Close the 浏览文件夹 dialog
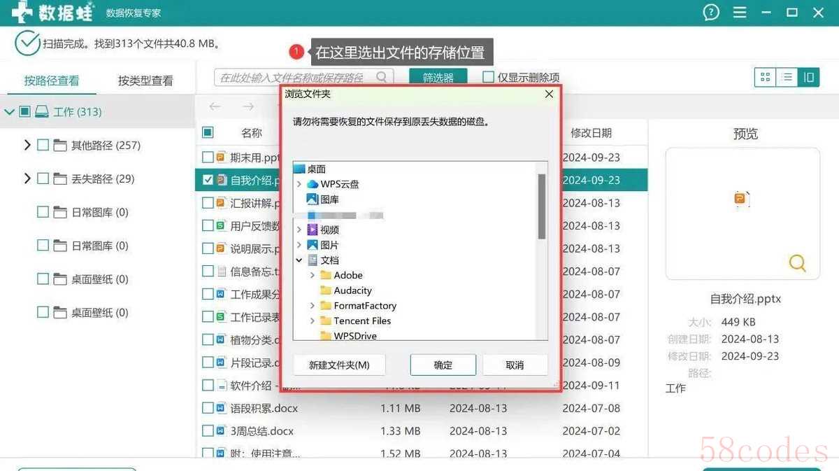This screenshot has height=471, width=839. (549, 94)
